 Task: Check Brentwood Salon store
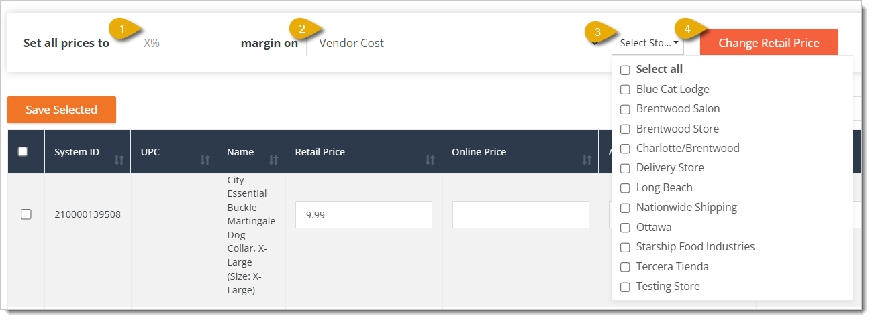click(x=625, y=109)
